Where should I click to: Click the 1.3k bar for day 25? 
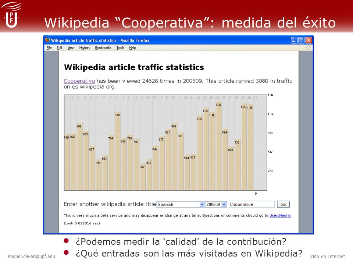click(218, 146)
